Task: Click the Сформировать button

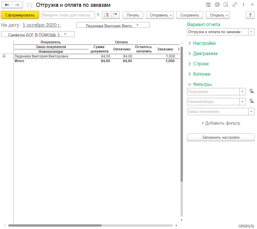Action: 20,15
